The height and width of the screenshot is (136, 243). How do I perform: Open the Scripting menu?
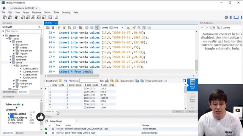(x=66, y=12)
